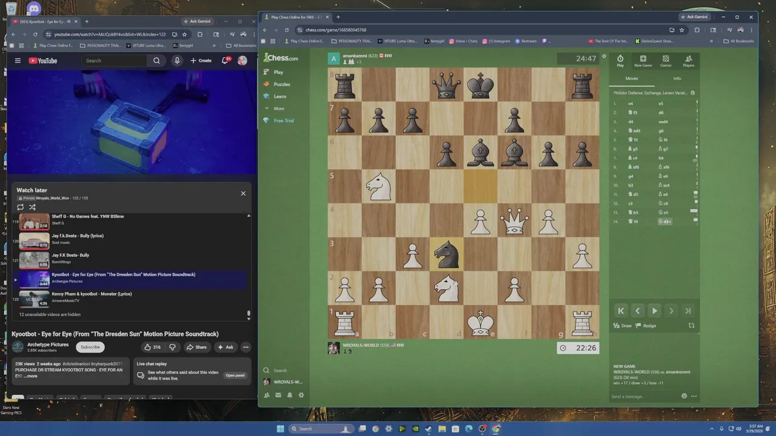Subscribe to Archetype Pictures channel

90,347
